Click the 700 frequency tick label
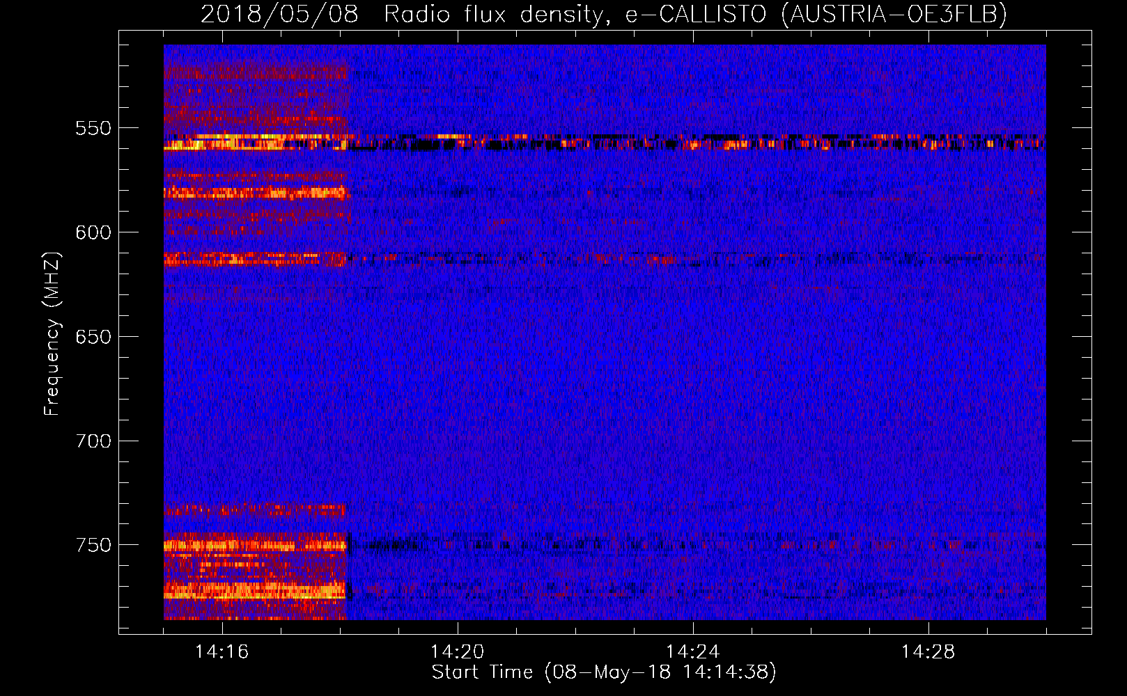This screenshot has width=1127, height=696. coord(93,441)
